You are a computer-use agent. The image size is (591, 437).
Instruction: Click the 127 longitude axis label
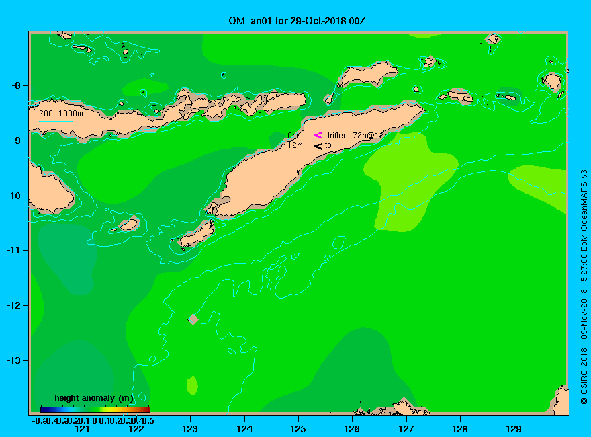tap(406, 429)
